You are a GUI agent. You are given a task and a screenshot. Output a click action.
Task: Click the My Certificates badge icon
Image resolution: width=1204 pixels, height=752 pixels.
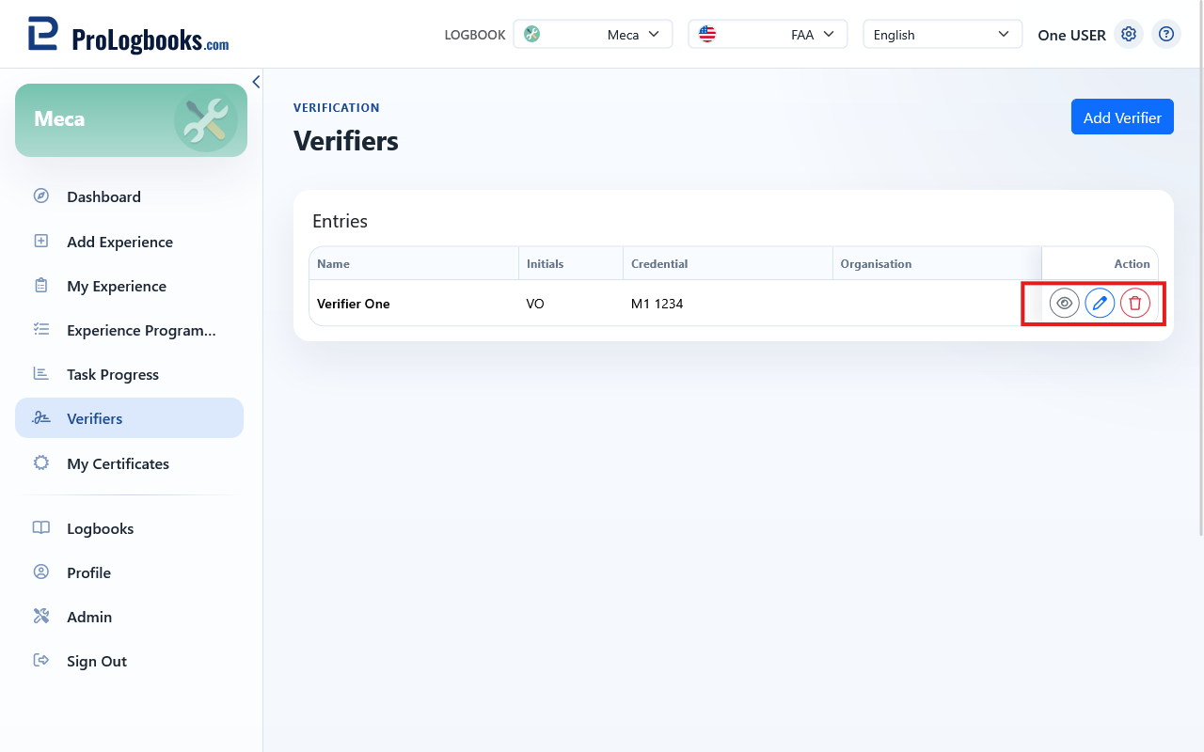[x=41, y=463]
